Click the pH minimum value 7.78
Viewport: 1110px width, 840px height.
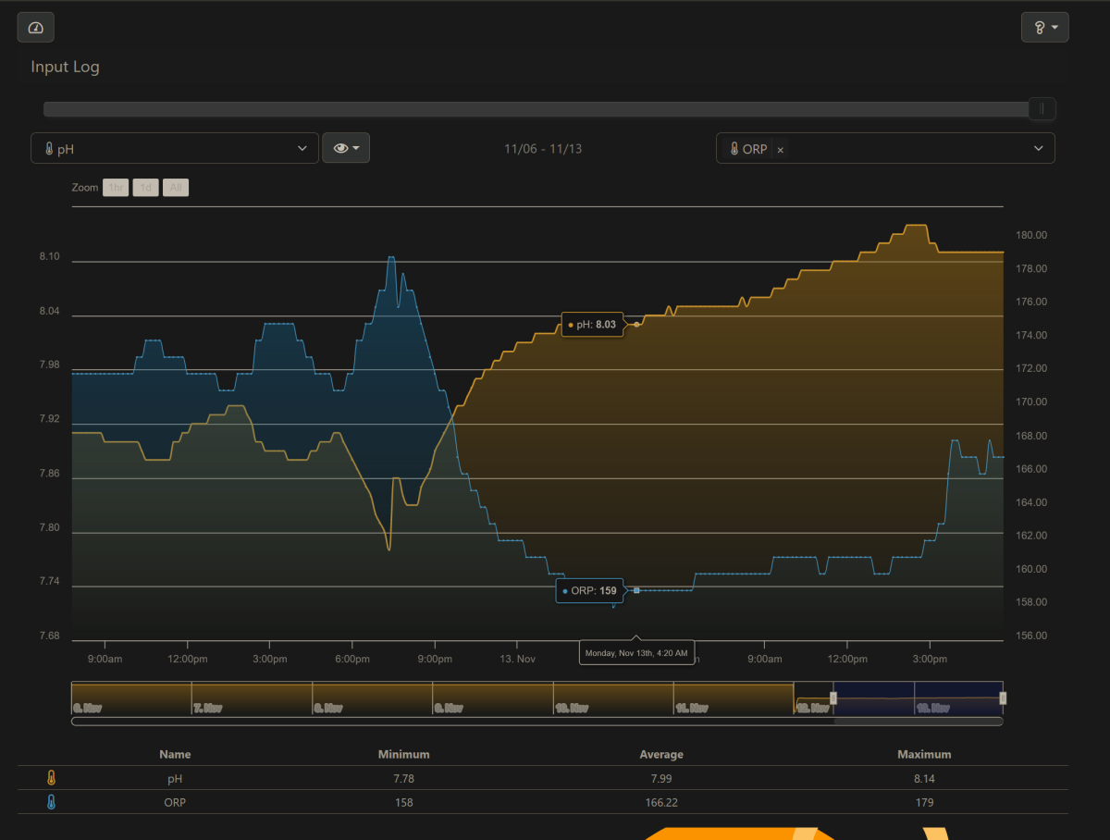coord(404,779)
